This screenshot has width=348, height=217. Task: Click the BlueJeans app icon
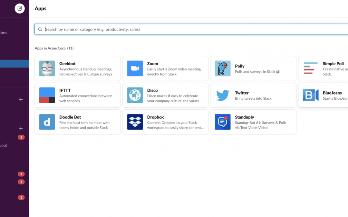tap(311, 95)
